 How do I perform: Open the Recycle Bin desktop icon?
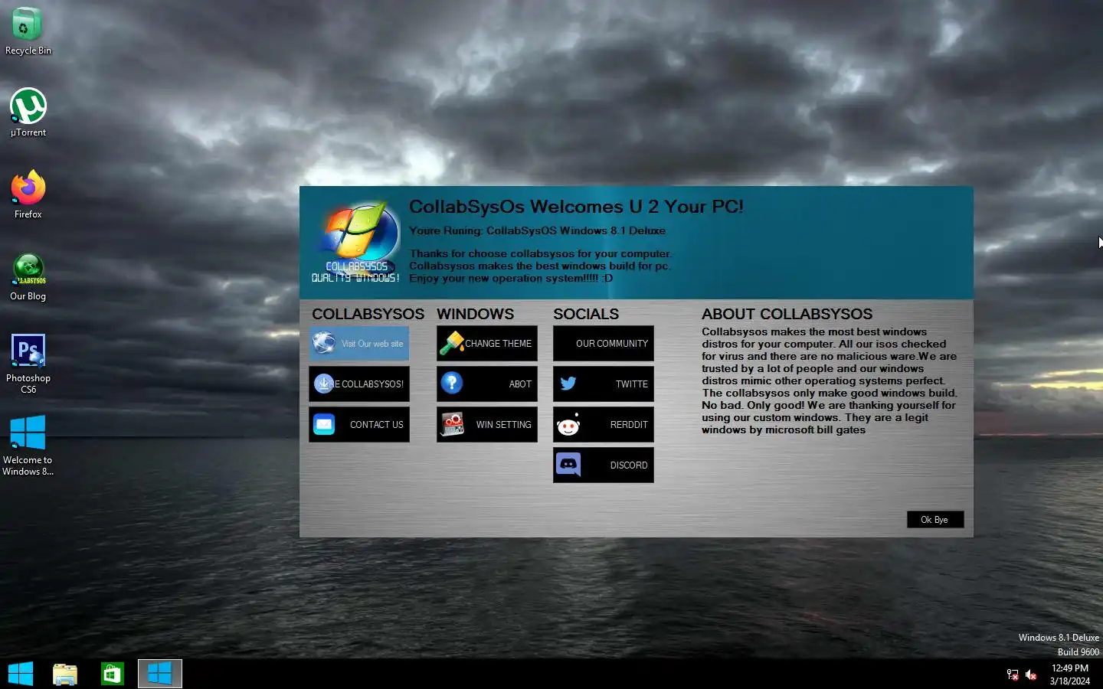coord(28,31)
